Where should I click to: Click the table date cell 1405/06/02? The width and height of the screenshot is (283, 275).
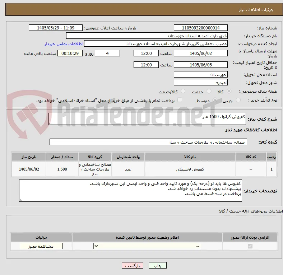(29, 169)
